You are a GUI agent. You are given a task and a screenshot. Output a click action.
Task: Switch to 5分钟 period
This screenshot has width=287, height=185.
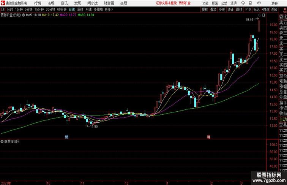(28, 9)
